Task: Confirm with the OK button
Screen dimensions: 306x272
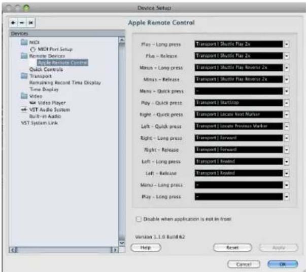Action: (x=283, y=264)
